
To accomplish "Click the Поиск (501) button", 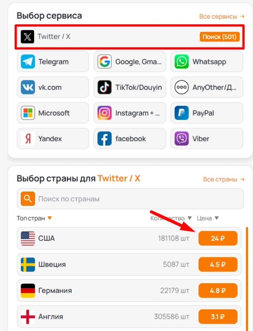I will coord(220,37).
